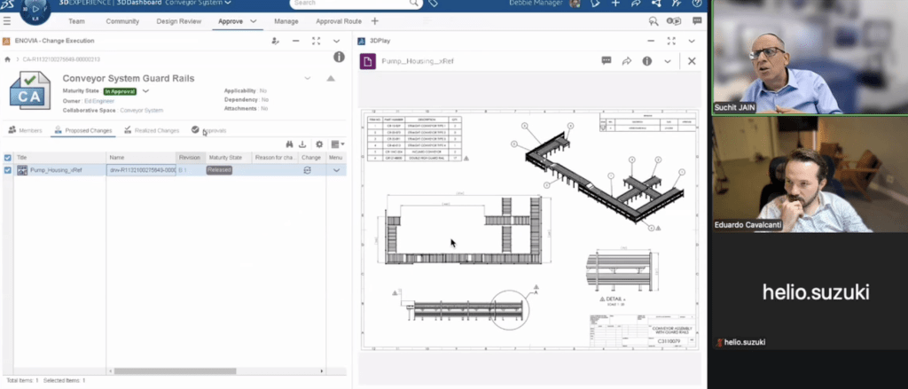The image size is (908, 389).
Task: Open the information icon in 3DPlay header
Action: (646, 61)
